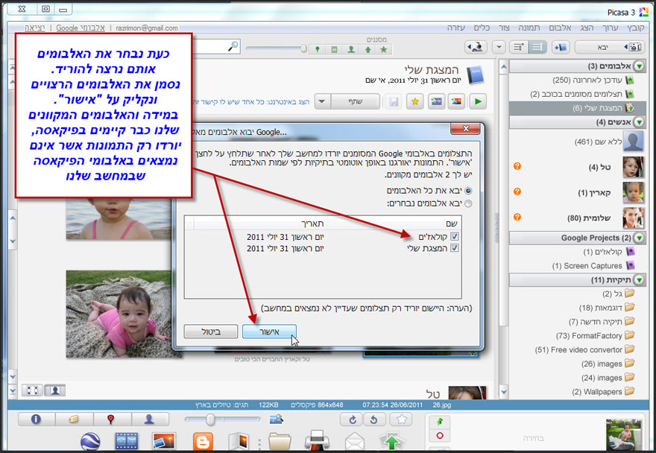The height and width of the screenshot is (453, 656).
Task: Collapse the תיקיות (11) section
Action: (x=639, y=280)
